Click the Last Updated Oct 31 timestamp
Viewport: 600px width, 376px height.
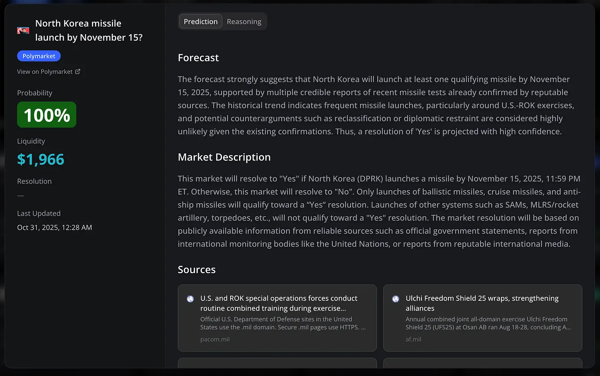[54, 228]
